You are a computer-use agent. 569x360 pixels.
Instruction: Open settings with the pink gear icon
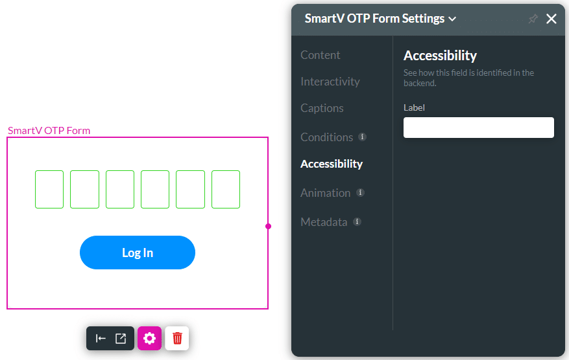click(150, 338)
